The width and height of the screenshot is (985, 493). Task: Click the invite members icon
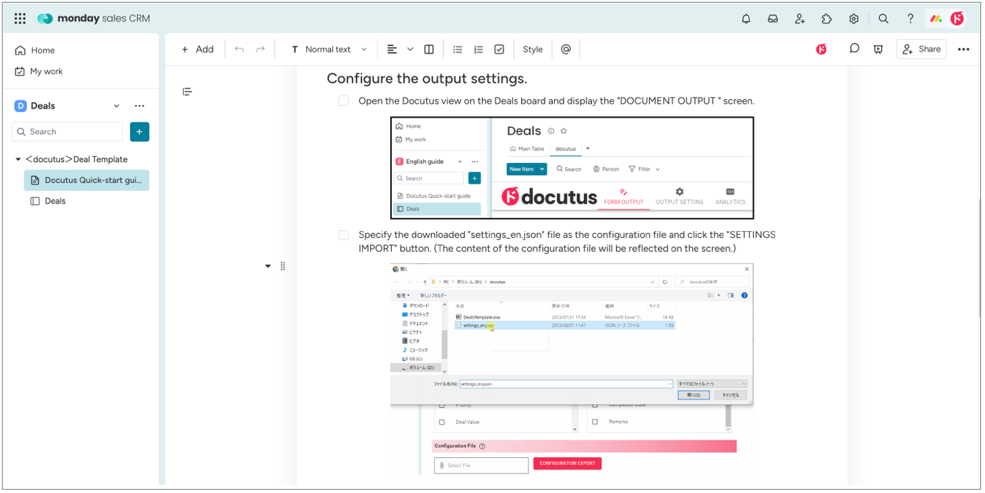tap(800, 19)
